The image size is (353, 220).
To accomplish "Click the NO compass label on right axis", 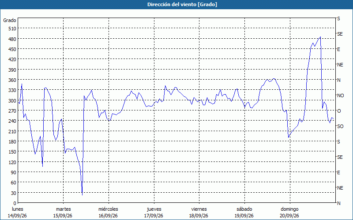I will click(340, 95).
